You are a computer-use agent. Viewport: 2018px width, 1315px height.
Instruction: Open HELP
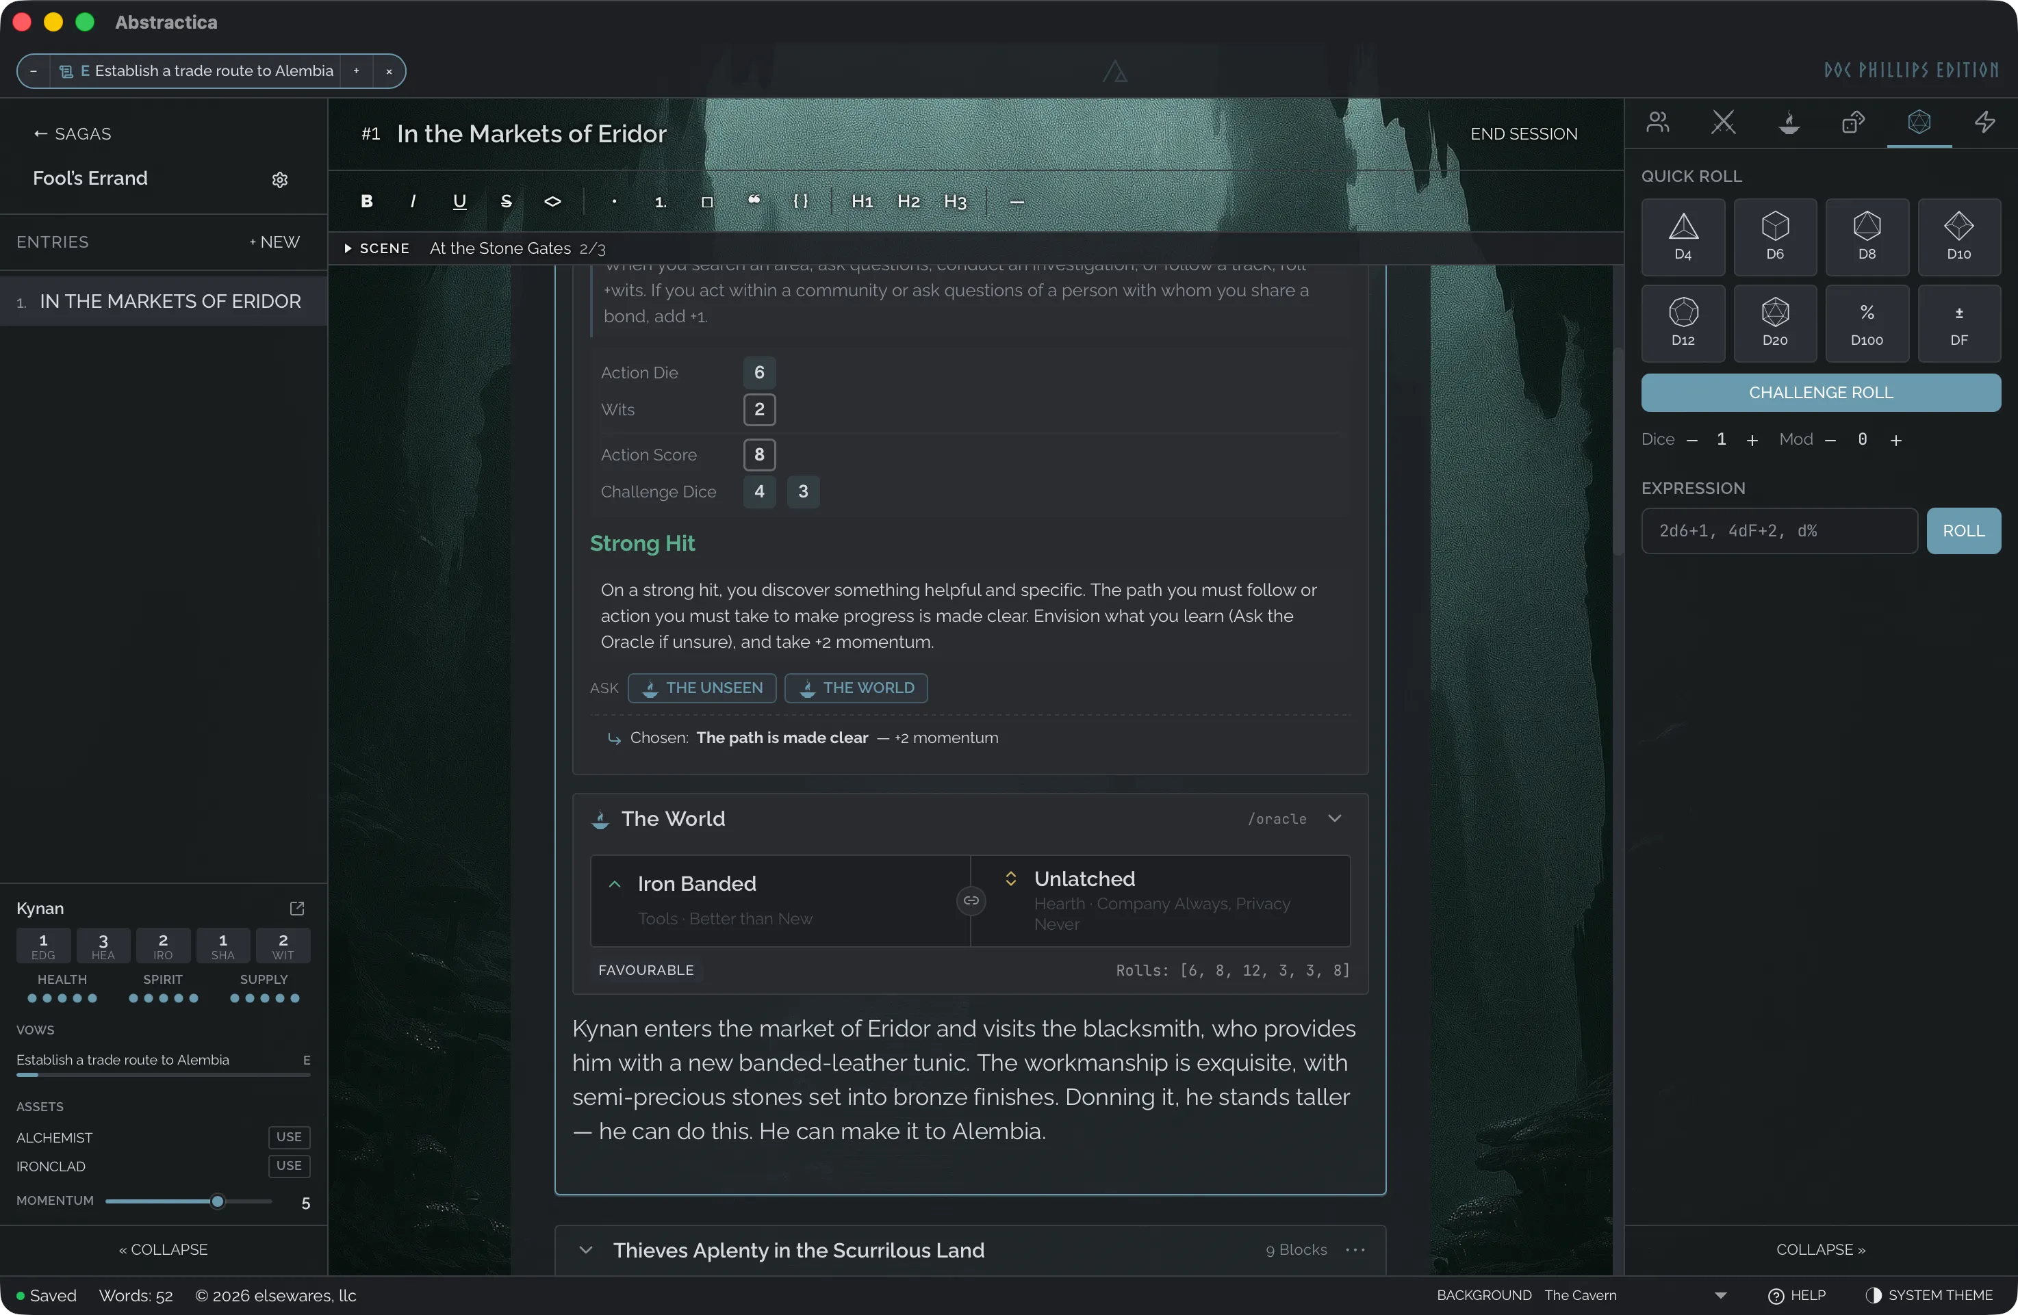(x=1797, y=1296)
